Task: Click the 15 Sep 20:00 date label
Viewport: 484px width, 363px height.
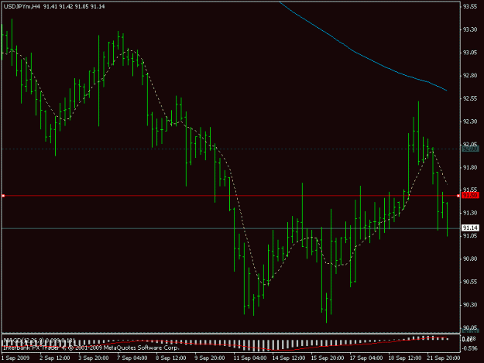Action: (x=328, y=358)
